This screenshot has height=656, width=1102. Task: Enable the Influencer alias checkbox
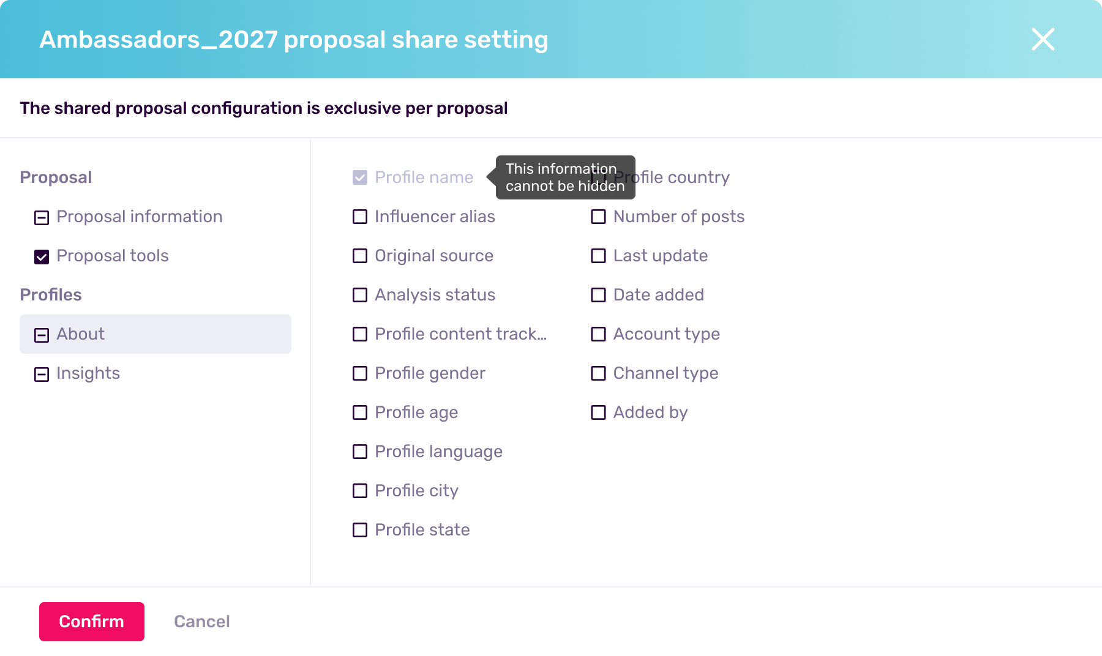click(360, 217)
